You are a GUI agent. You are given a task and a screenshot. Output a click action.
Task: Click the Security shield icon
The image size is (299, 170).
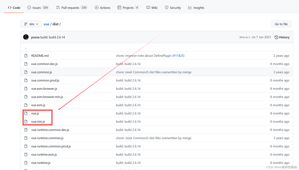click(166, 7)
